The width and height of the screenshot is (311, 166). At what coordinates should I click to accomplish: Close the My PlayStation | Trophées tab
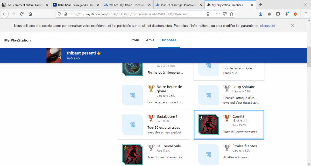[251, 5]
